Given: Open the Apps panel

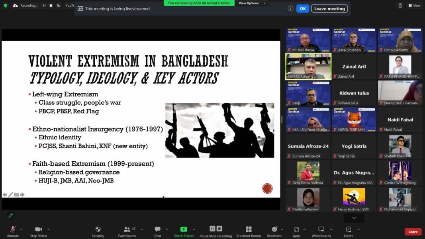Looking at the screenshot, I should click(x=296, y=232).
